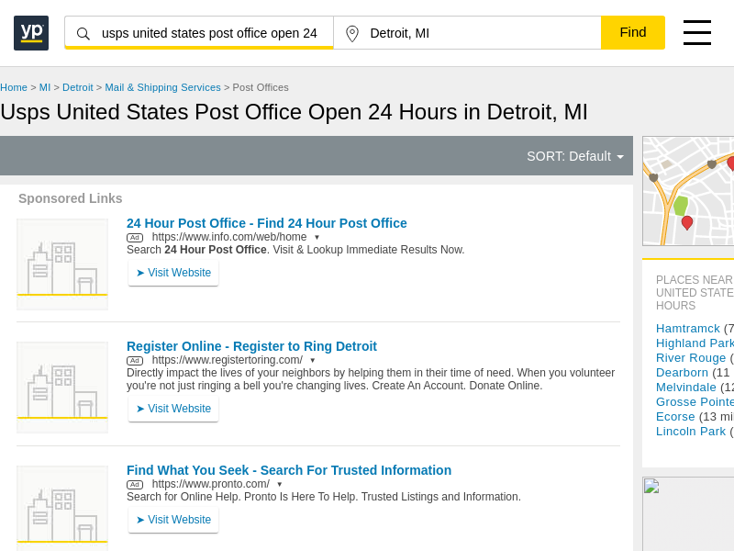Click the yellow Find button
This screenshot has width=734, height=551.
(633, 32)
